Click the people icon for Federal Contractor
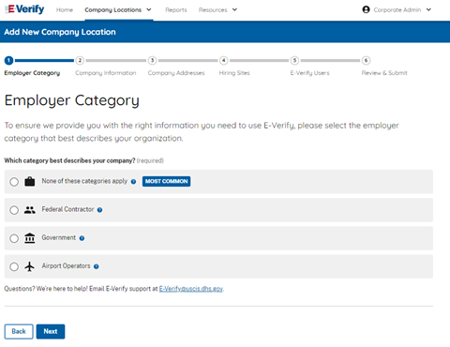The image size is (450, 347). tap(30, 210)
